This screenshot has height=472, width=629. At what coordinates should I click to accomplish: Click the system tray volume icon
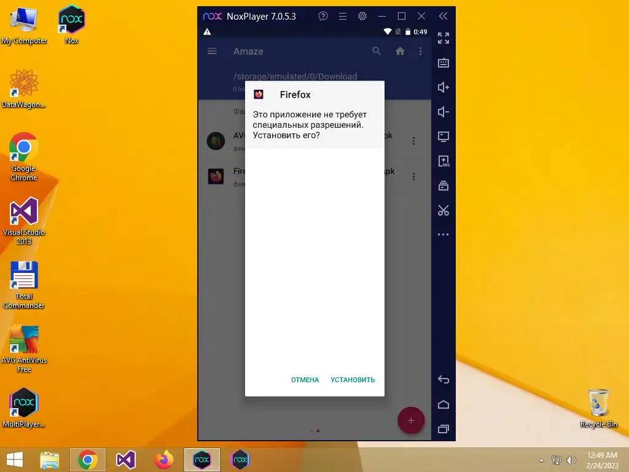(x=571, y=460)
